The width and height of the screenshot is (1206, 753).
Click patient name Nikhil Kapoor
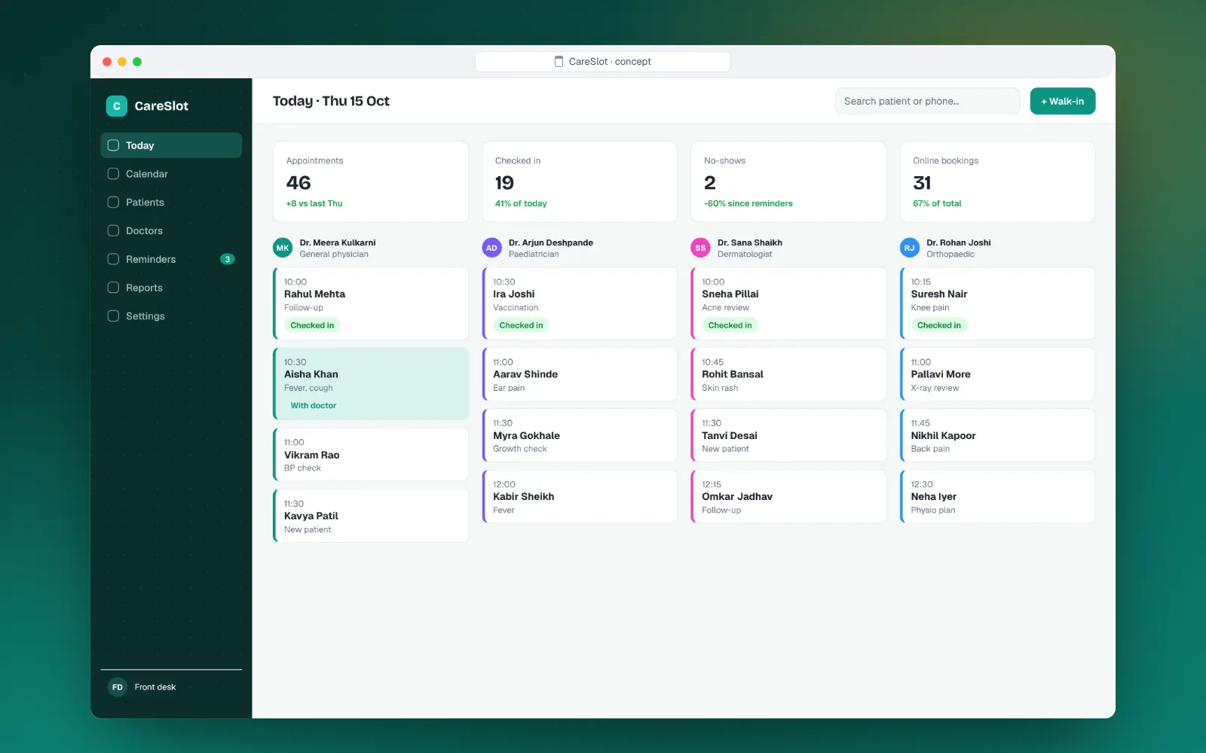[943, 435]
